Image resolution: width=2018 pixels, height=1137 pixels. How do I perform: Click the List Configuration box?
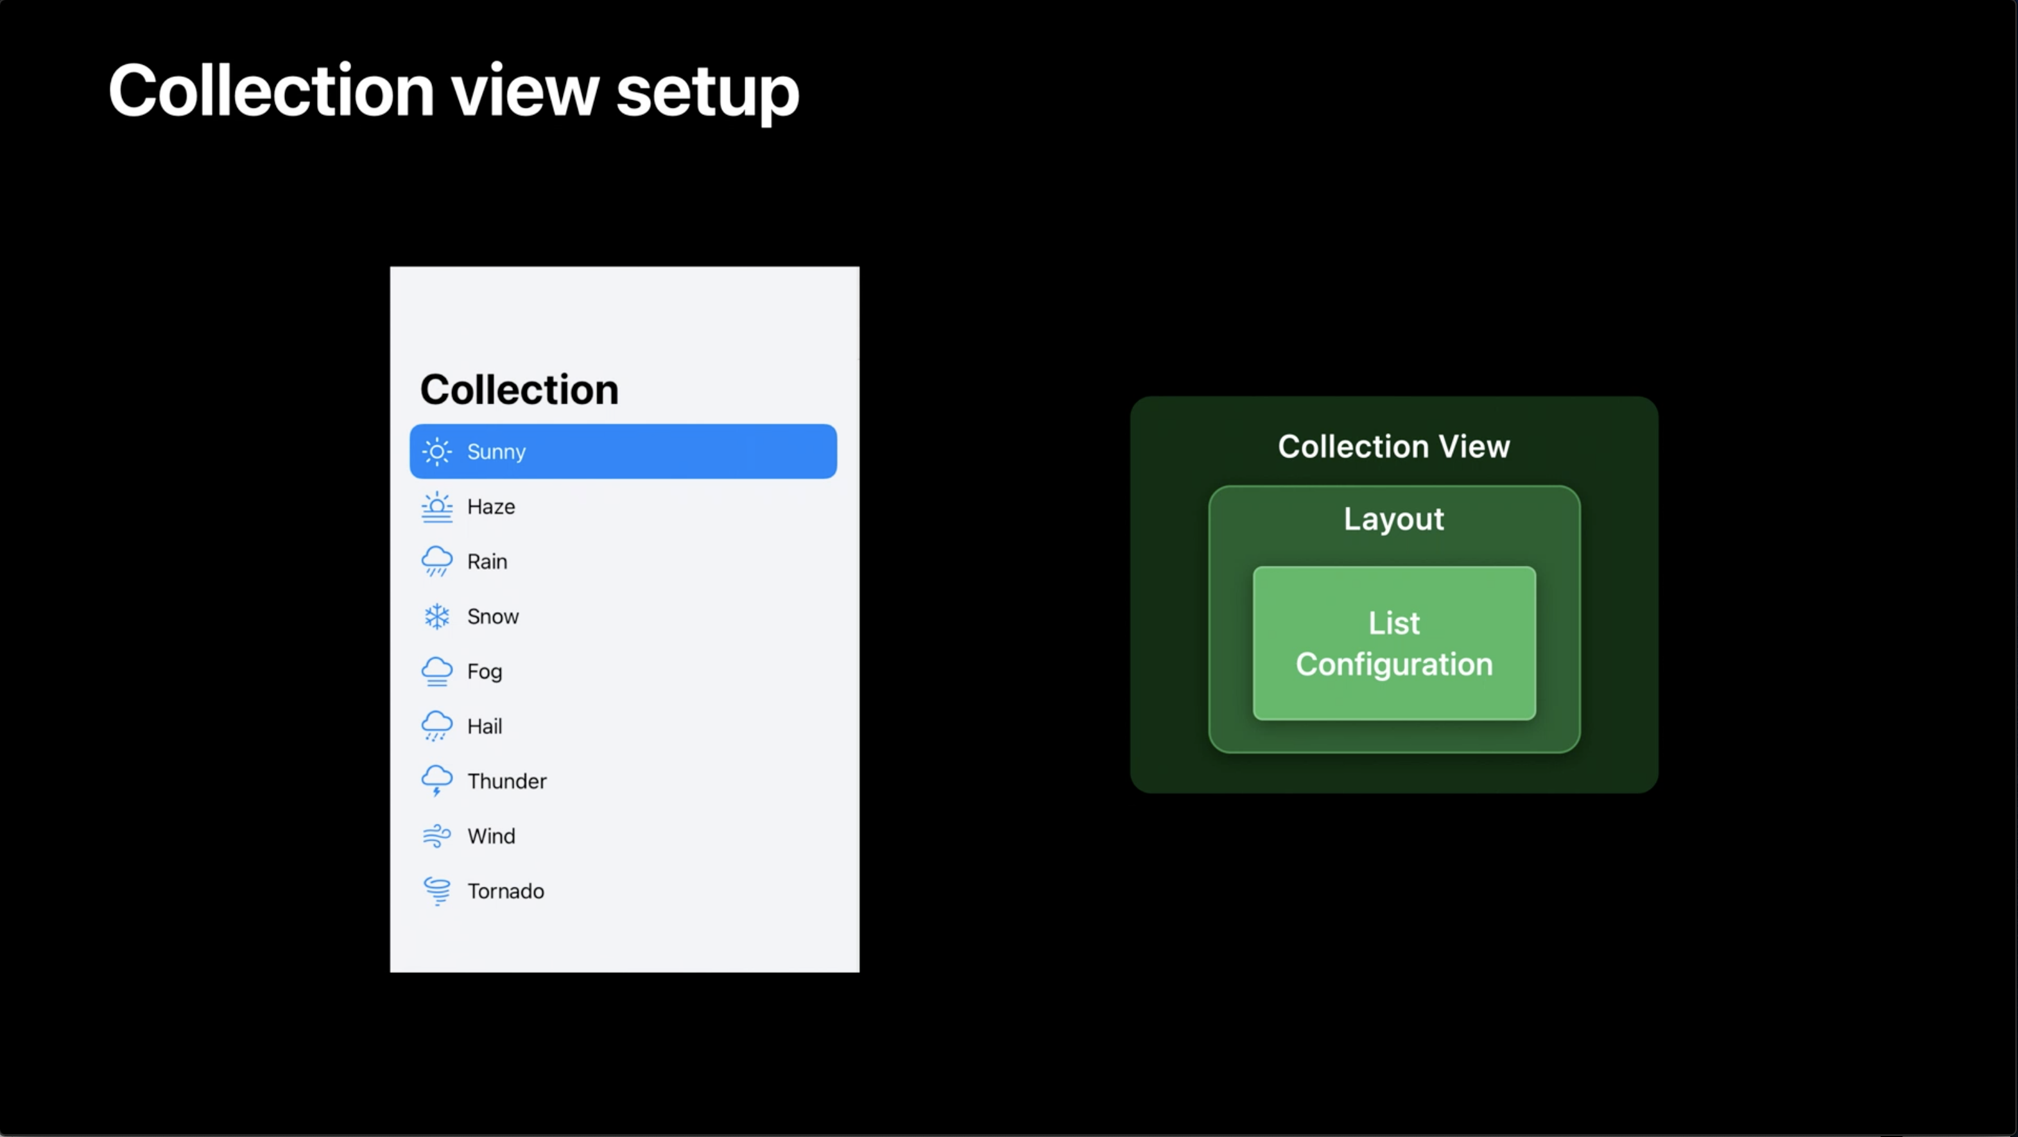1394,643
